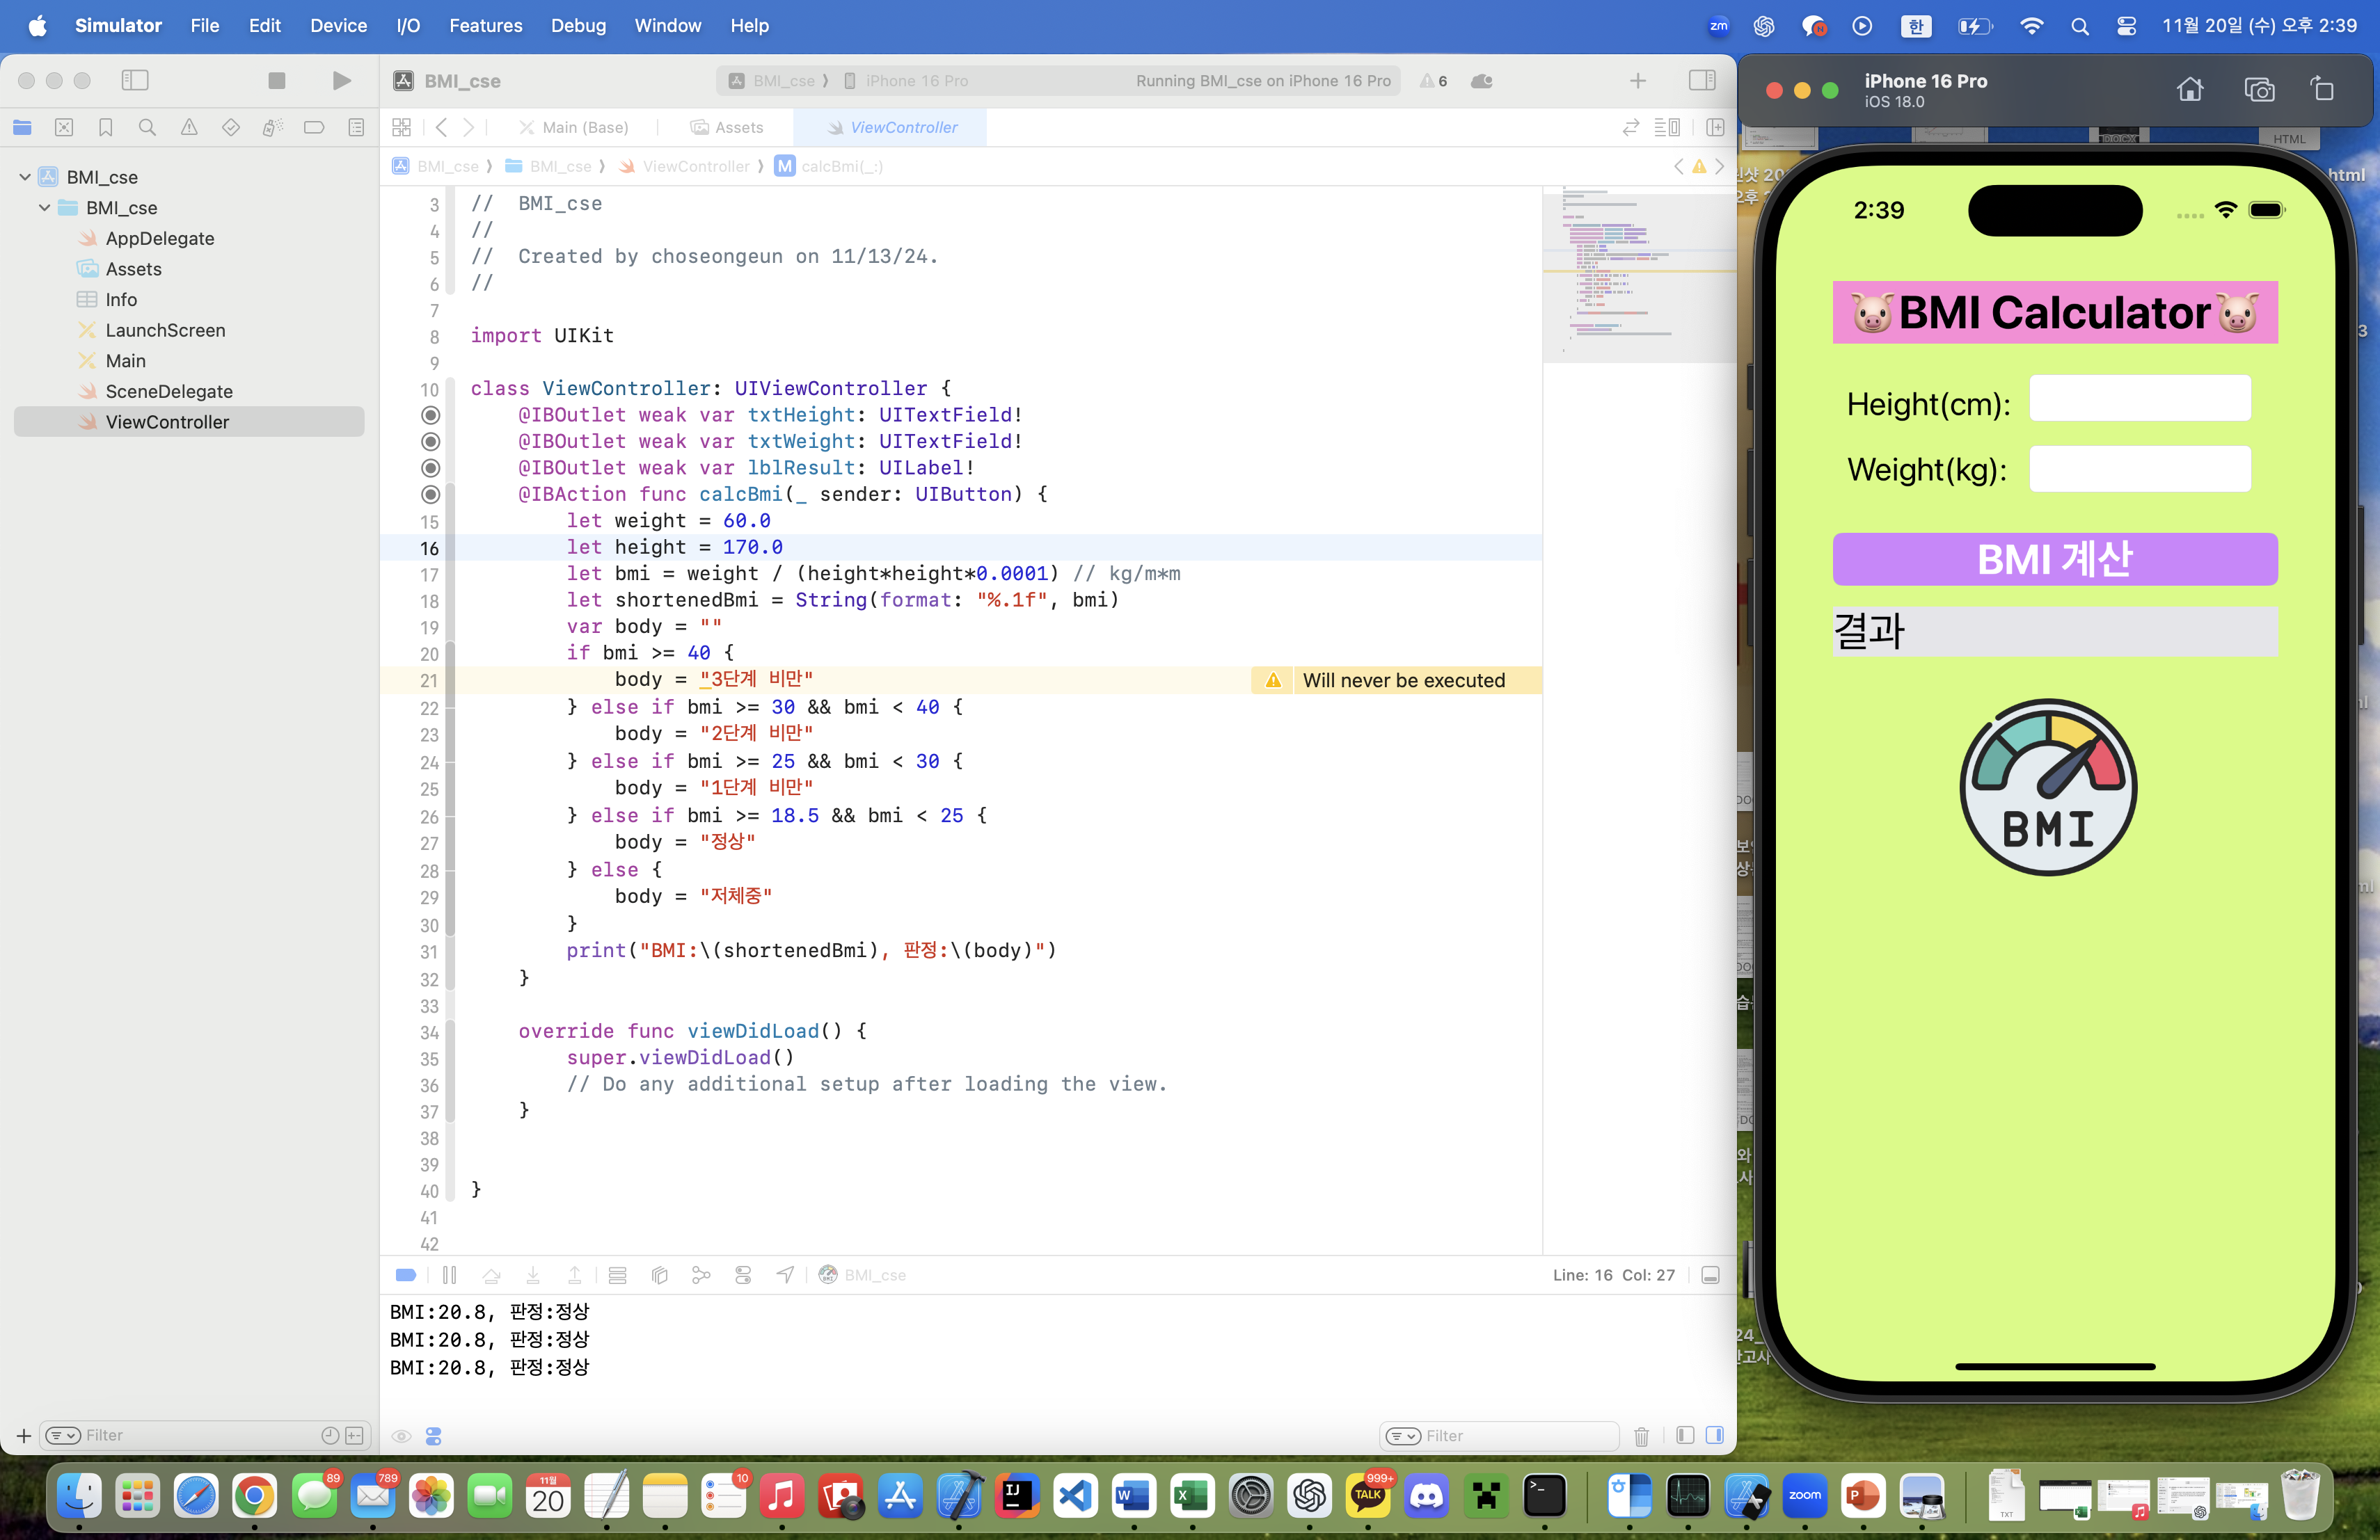2380x1540 pixels.
Task: Rotate the simulator device icon
Action: (x=2323, y=89)
